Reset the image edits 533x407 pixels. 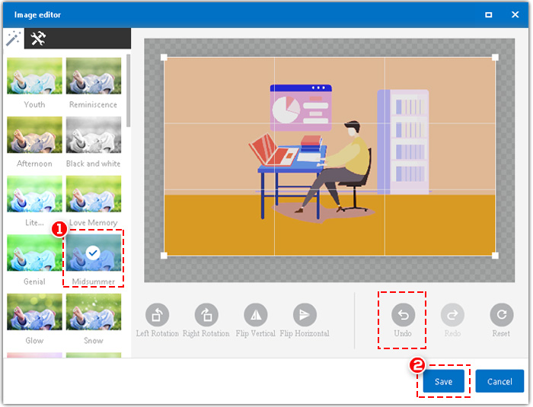[x=501, y=315]
